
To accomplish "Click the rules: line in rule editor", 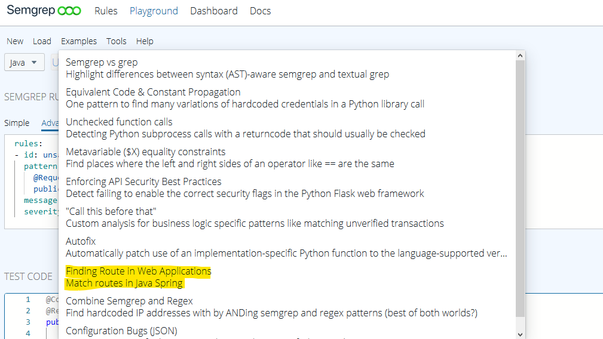I will click(29, 144).
